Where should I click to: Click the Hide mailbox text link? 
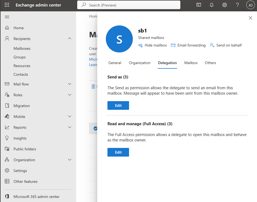click(x=156, y=45)
